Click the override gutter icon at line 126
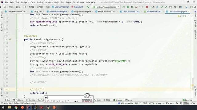 [x=10, y=39]
